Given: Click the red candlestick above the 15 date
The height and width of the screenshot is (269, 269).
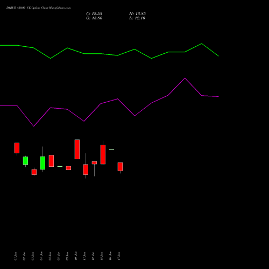Looking at the screenshot, I should pos(103,154).
